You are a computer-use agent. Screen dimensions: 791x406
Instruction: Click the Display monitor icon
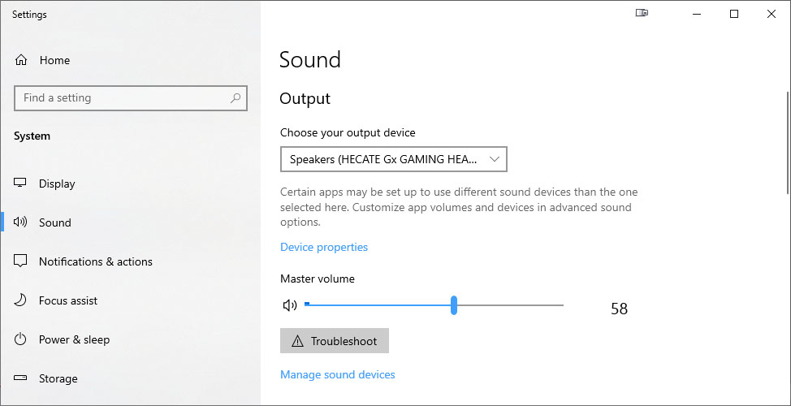point(20,183)
